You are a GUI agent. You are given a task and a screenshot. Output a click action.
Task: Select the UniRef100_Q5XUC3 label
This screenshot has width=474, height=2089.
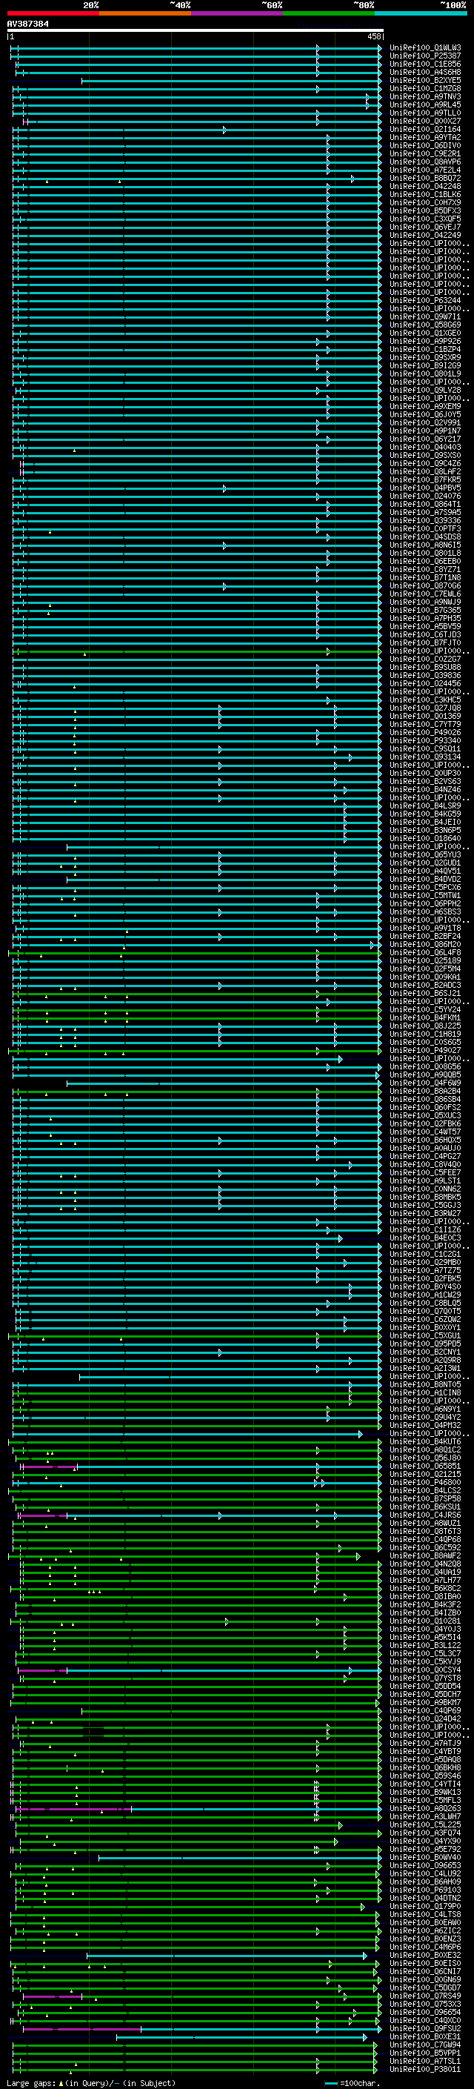(x=425, y=1115)
